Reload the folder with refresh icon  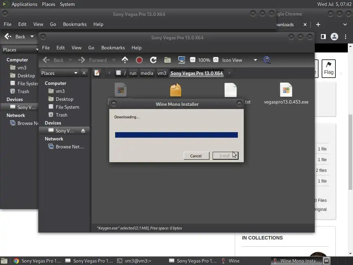coord(153,60)
